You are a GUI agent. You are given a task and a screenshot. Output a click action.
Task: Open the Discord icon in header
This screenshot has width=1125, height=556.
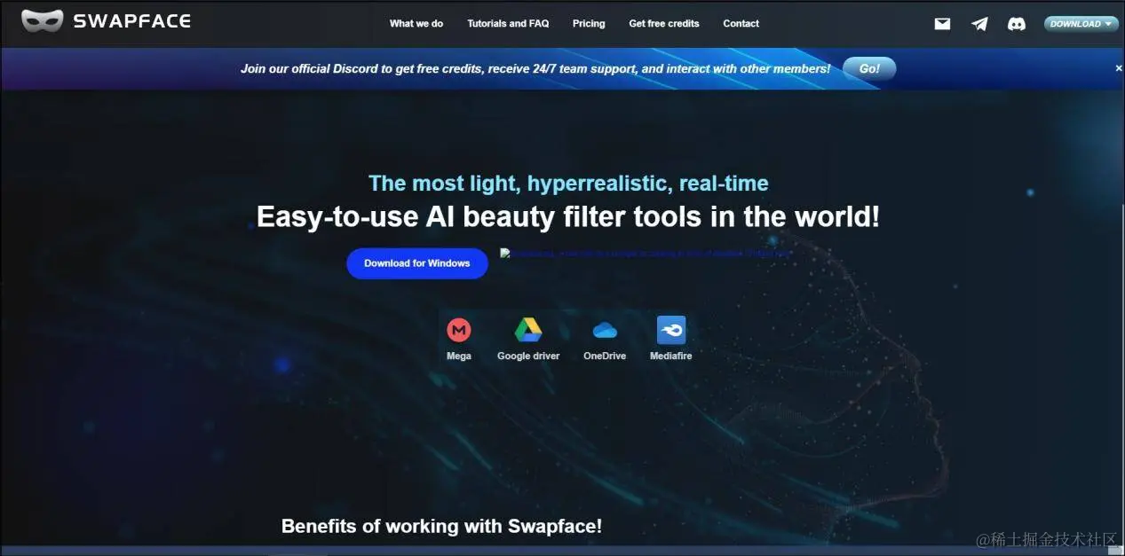point(1017,24)
